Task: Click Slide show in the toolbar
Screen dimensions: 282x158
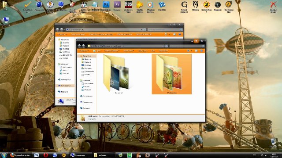Action: tap(142, 51)
